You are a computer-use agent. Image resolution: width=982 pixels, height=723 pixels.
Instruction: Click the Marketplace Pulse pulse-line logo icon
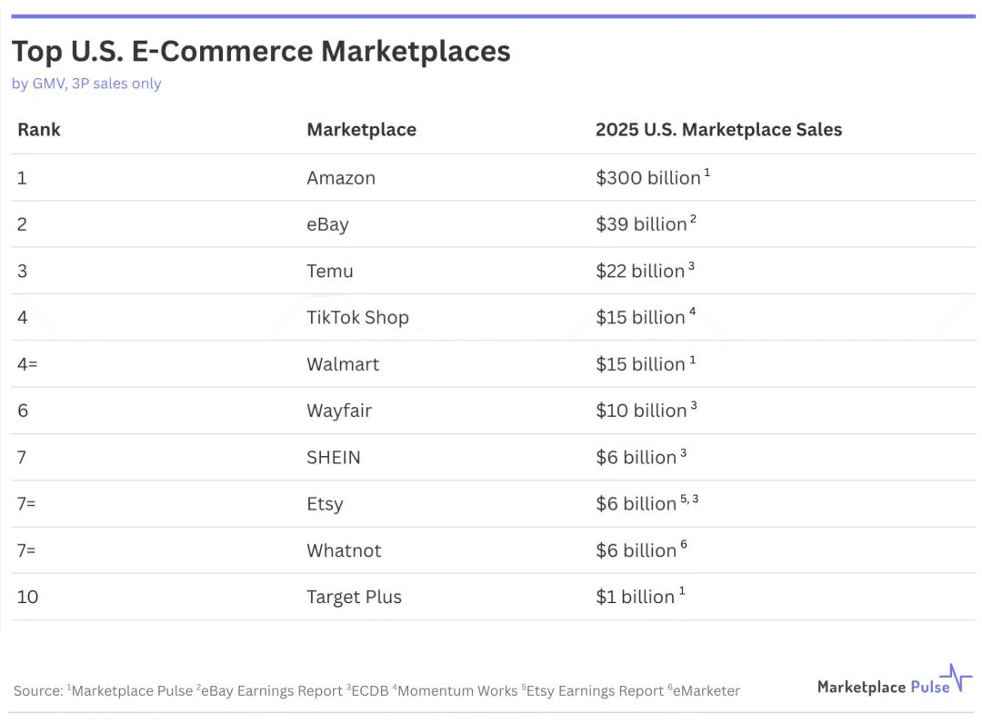[957, 678]
